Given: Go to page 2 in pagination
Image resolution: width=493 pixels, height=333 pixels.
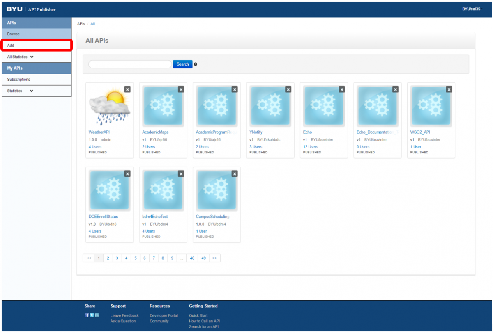Looking at the screenshot, I should pyautogui.click(x=108, y=258).
